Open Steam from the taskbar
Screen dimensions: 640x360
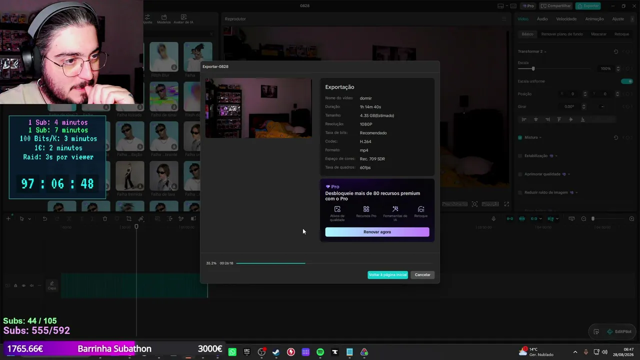(276, 352)
